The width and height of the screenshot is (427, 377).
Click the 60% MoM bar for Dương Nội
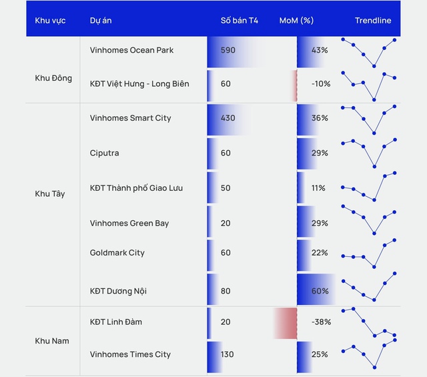(x=316, y=290)
